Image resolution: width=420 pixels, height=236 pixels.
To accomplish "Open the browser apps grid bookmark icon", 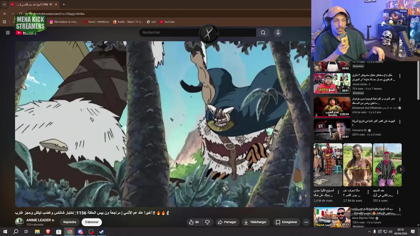I will (x=4, y=22).
